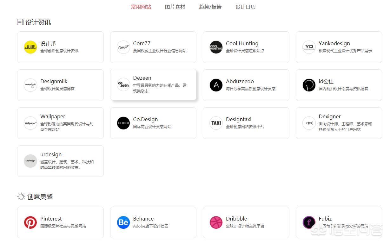
Task: Open the 趋势/报告 tab
Action: point(210,7)
